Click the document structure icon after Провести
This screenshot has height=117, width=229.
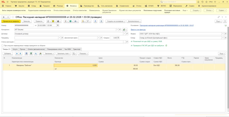pos(49,21)
